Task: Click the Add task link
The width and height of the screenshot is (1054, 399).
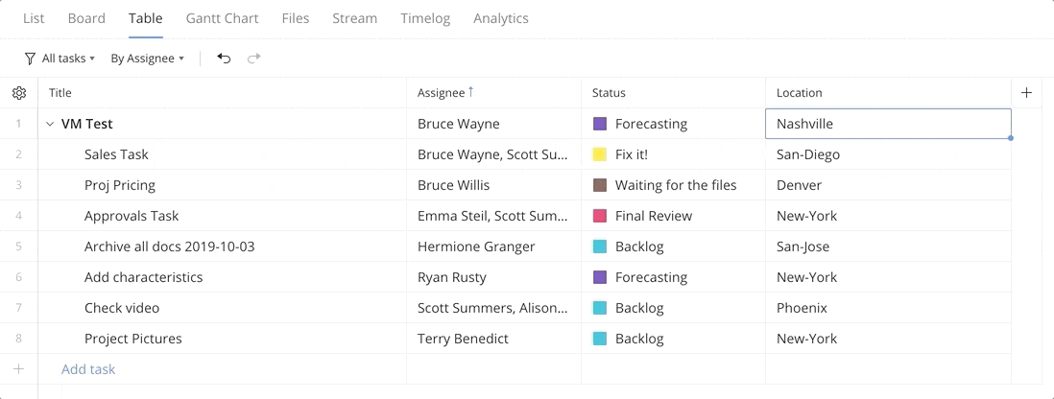Action: [88, 369]
